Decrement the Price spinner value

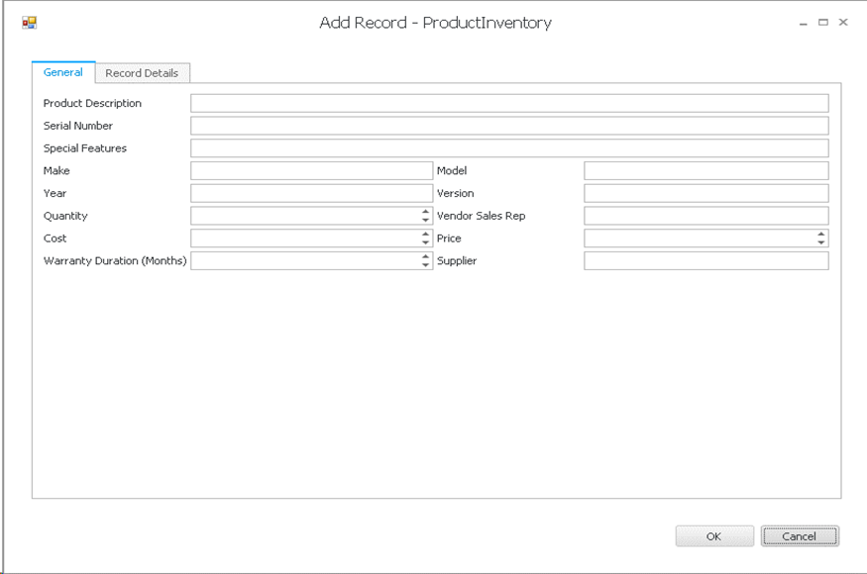(821, 242)
